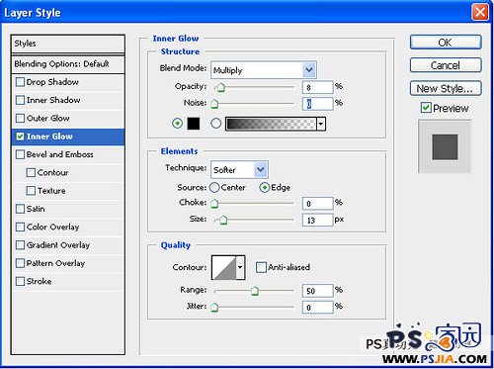Enable the Stroke checkbox
Image resolution: width=494 pixels, height=369 pixels.
point(20,281)
